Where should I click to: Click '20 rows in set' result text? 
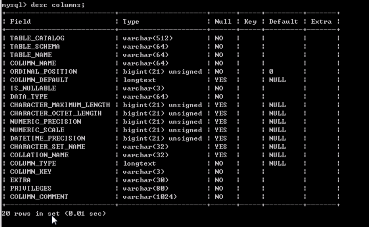(31, 214)
